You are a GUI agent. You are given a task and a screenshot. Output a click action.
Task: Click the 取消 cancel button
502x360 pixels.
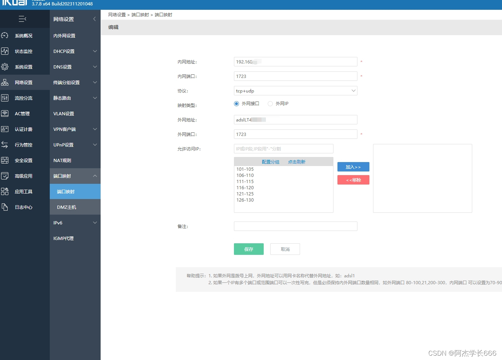[x=285, y=249]
